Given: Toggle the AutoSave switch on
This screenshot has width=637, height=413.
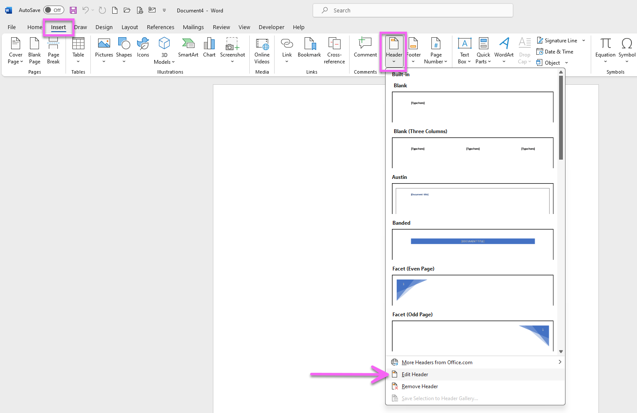Looking at the screenshot, I should 54,10.
